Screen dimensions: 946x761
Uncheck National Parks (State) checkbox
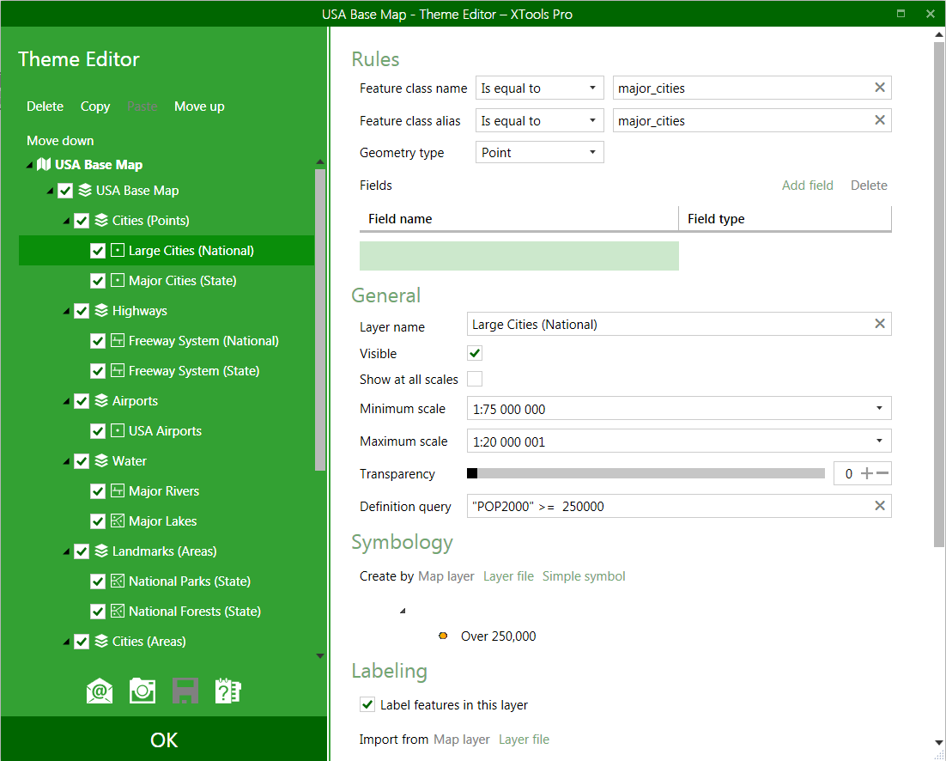pyautogui.click(x=98, y=581)
